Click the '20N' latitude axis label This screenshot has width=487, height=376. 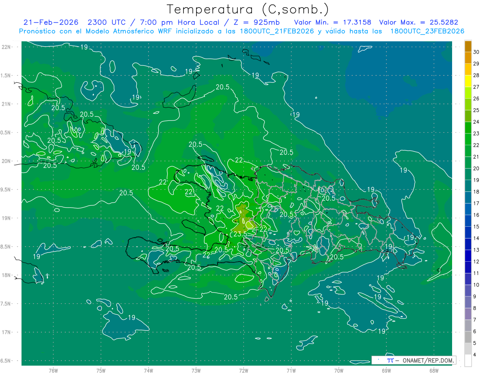tap(6, 161)
